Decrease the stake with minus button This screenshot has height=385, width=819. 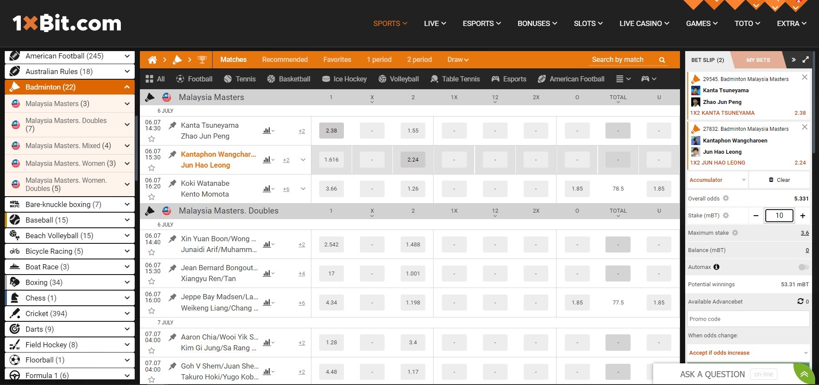point(756,216)
